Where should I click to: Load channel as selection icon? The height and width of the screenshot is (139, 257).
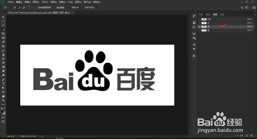tap(237, 136)
